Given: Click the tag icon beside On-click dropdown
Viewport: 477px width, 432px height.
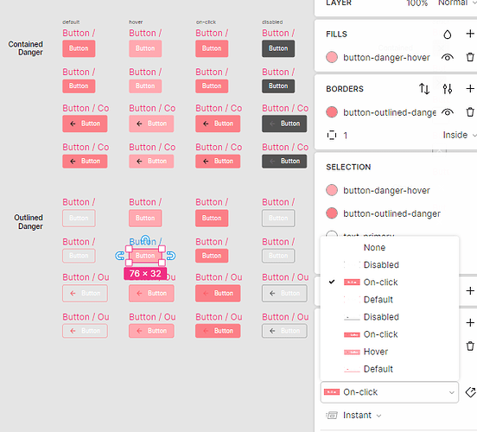Looking at the screenshot, I should tap(470, 392).
